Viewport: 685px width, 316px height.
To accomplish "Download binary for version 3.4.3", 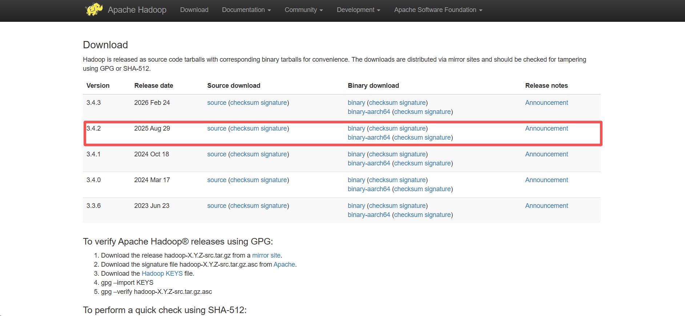I will click(x=356, y=103).
